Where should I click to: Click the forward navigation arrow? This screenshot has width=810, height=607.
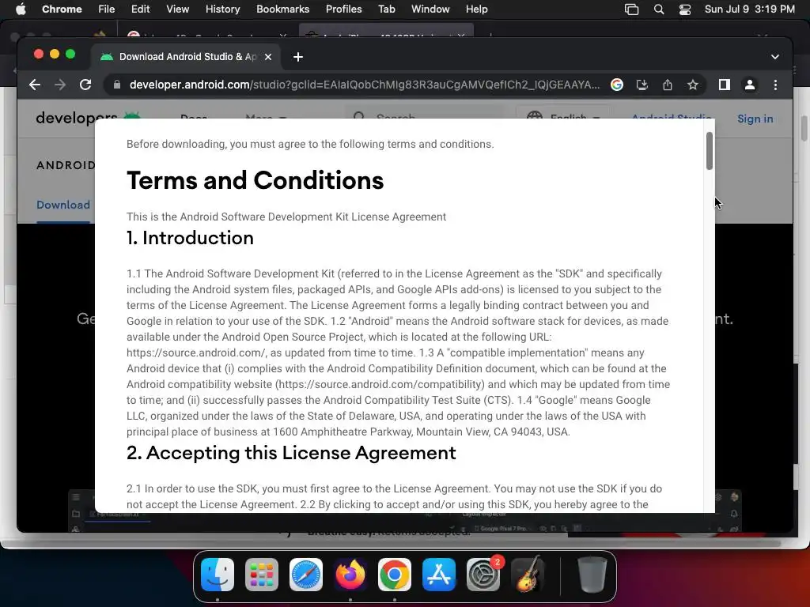tap(60, 85)
